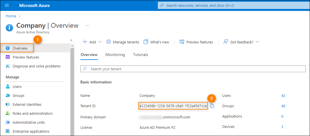Viewport: 310px width, 136px height.
Task: Click the tenant search magnifier icon
Action: [x=85, y=69]
